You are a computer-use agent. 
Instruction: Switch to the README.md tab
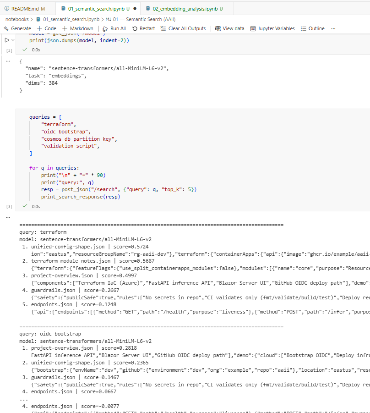(27, 8)
